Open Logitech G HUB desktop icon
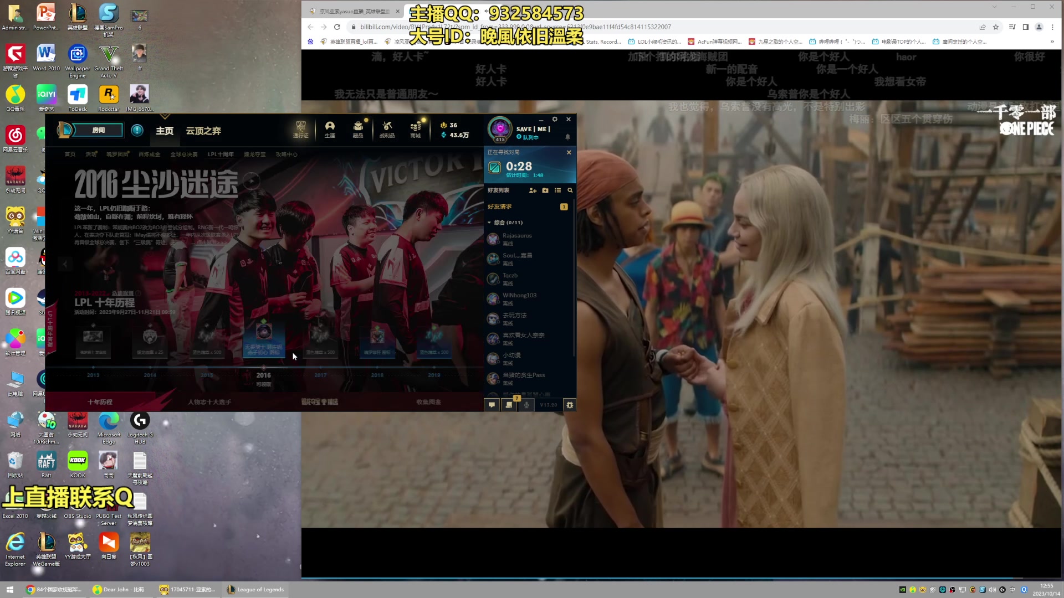 pyautogui.click(x=140, y=428)
